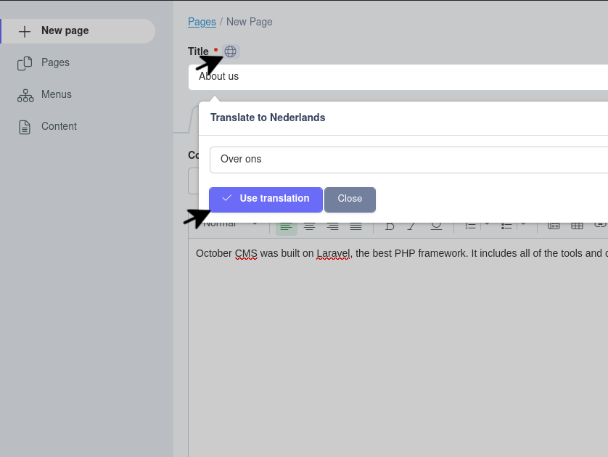Click the globe translate icon beside Title
This screenshot has height=457, width=608.
pyautogui.click(x=231, y=52)
